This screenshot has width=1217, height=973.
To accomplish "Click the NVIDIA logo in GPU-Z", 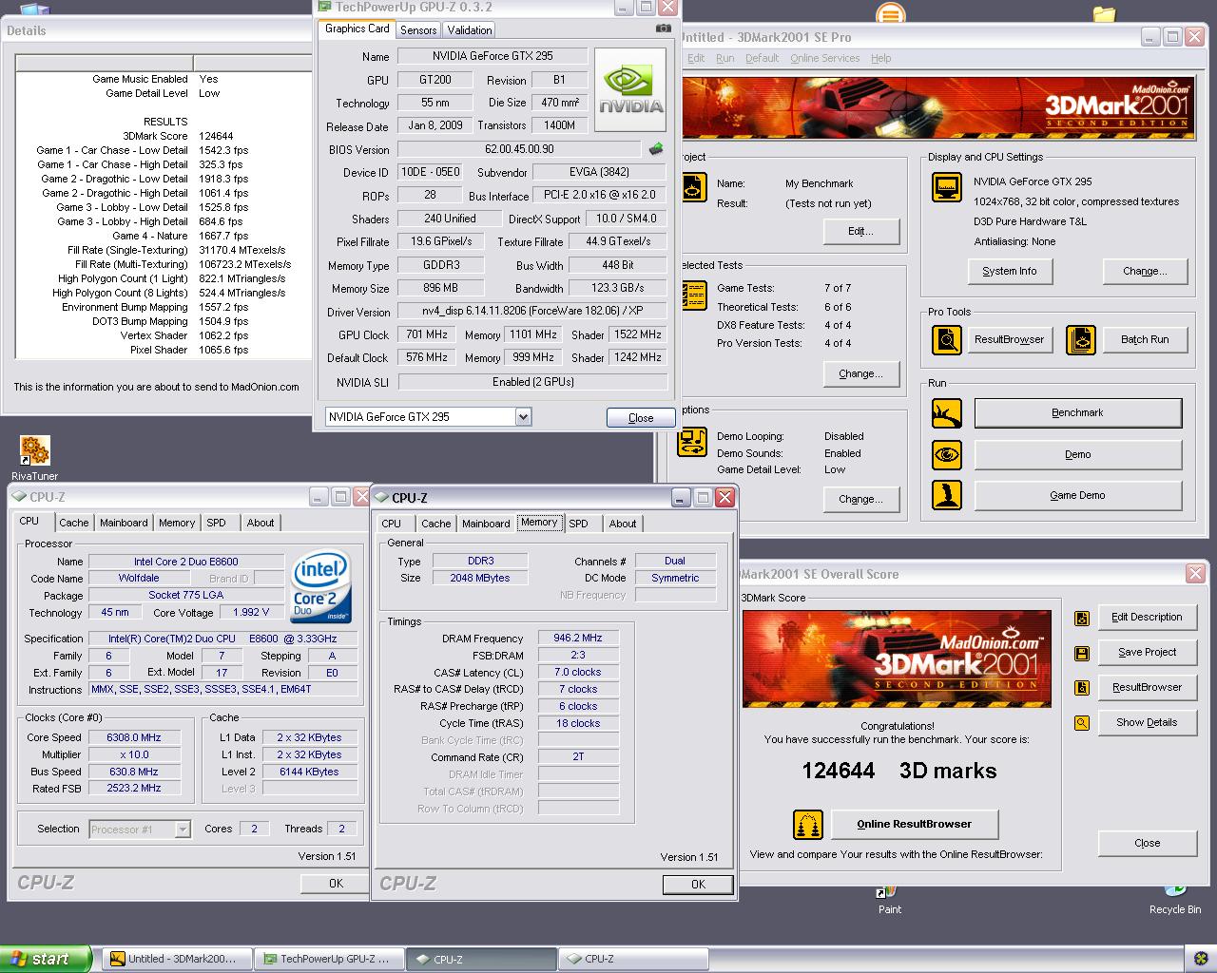I will click(630, 90).
